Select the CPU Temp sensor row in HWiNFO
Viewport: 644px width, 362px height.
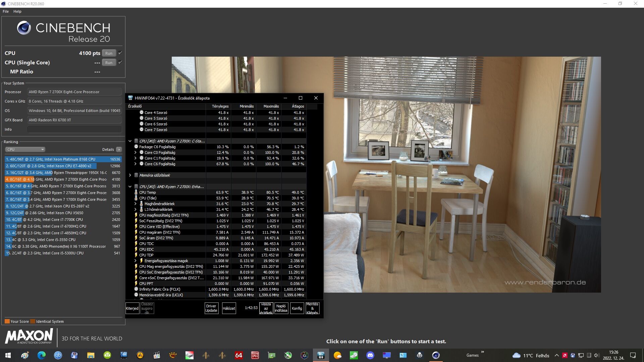[x=216, y=192]
